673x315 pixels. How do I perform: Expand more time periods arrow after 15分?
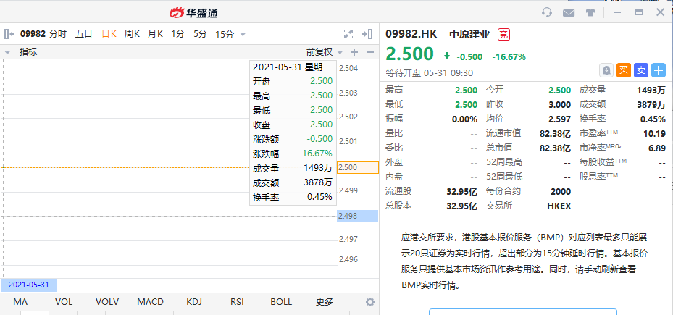243,34
